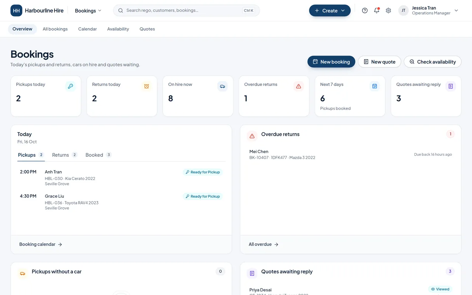Click the quote icon beside Quotes awaiting reply heading

(x=252, y=273)
